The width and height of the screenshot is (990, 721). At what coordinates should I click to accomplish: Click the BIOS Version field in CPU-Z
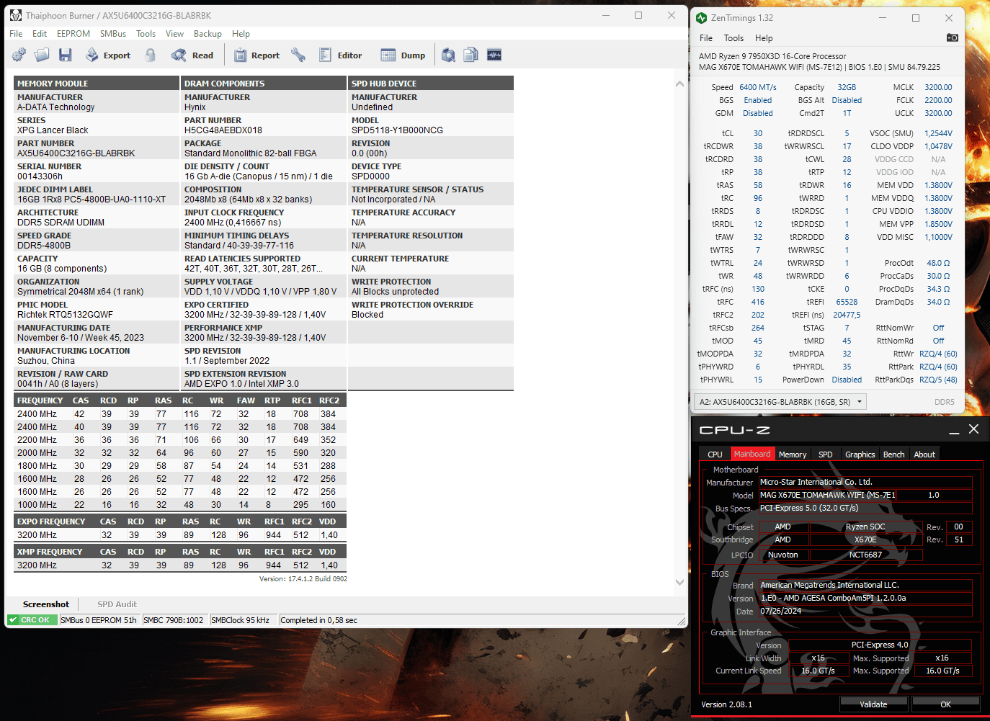pyautogui.click(x=865, y=598)
